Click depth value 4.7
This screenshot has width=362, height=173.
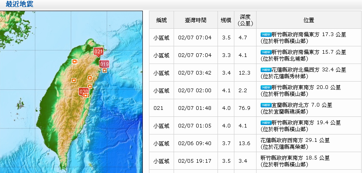coord(243,38)
